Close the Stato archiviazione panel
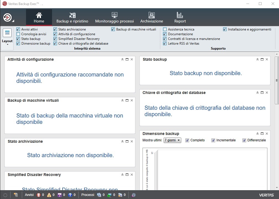This screenshot has width=279, height=199. (132, 141)
